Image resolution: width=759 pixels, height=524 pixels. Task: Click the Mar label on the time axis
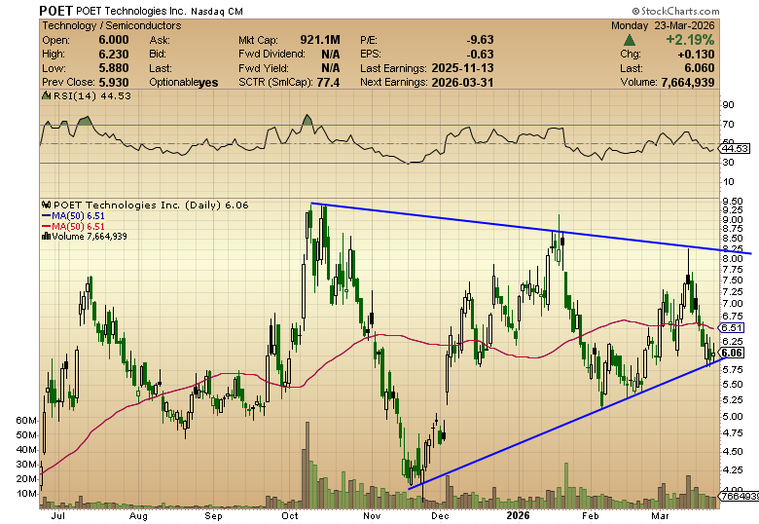pos(660,516)
